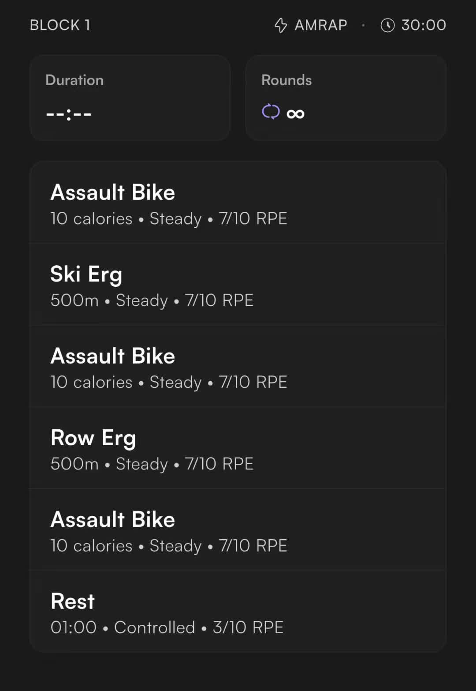Tap the clock icon beside 30:00
This screenshot has height=691, width=476.
pos(387,25)
